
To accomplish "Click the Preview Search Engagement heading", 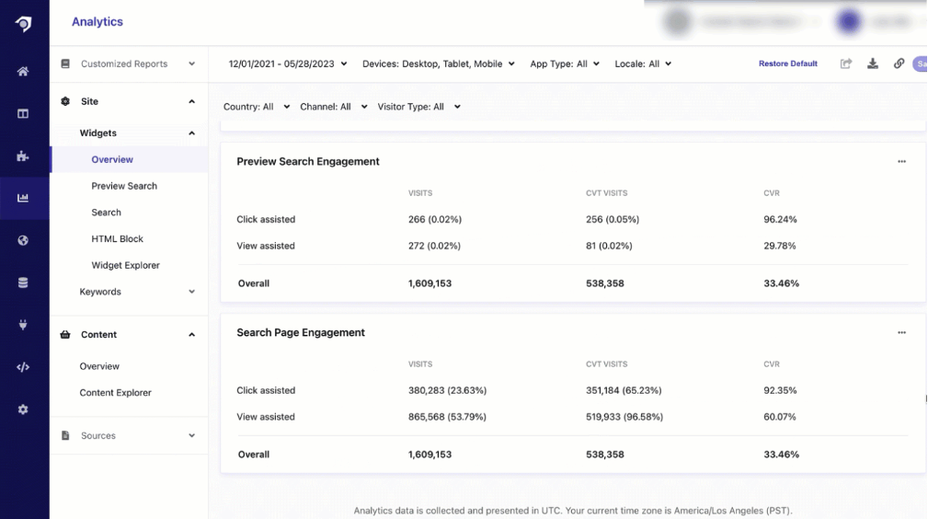I will 308,161.
